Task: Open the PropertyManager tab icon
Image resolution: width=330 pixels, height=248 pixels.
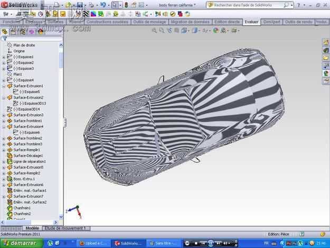Action: [x=14, y=32]
